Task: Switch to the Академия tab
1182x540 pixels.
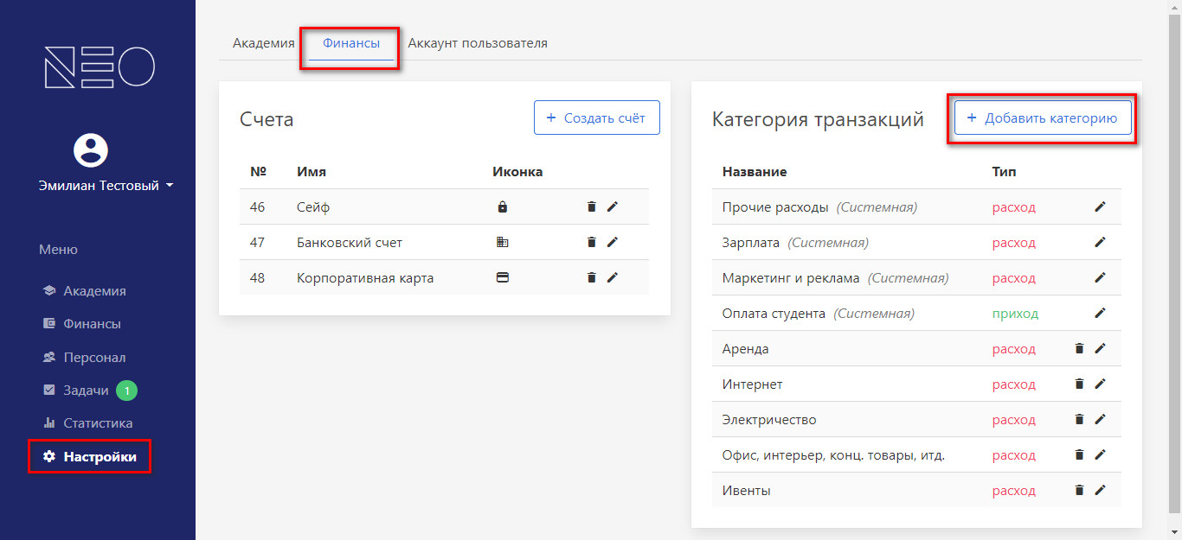Action: [x=264, y=42]
